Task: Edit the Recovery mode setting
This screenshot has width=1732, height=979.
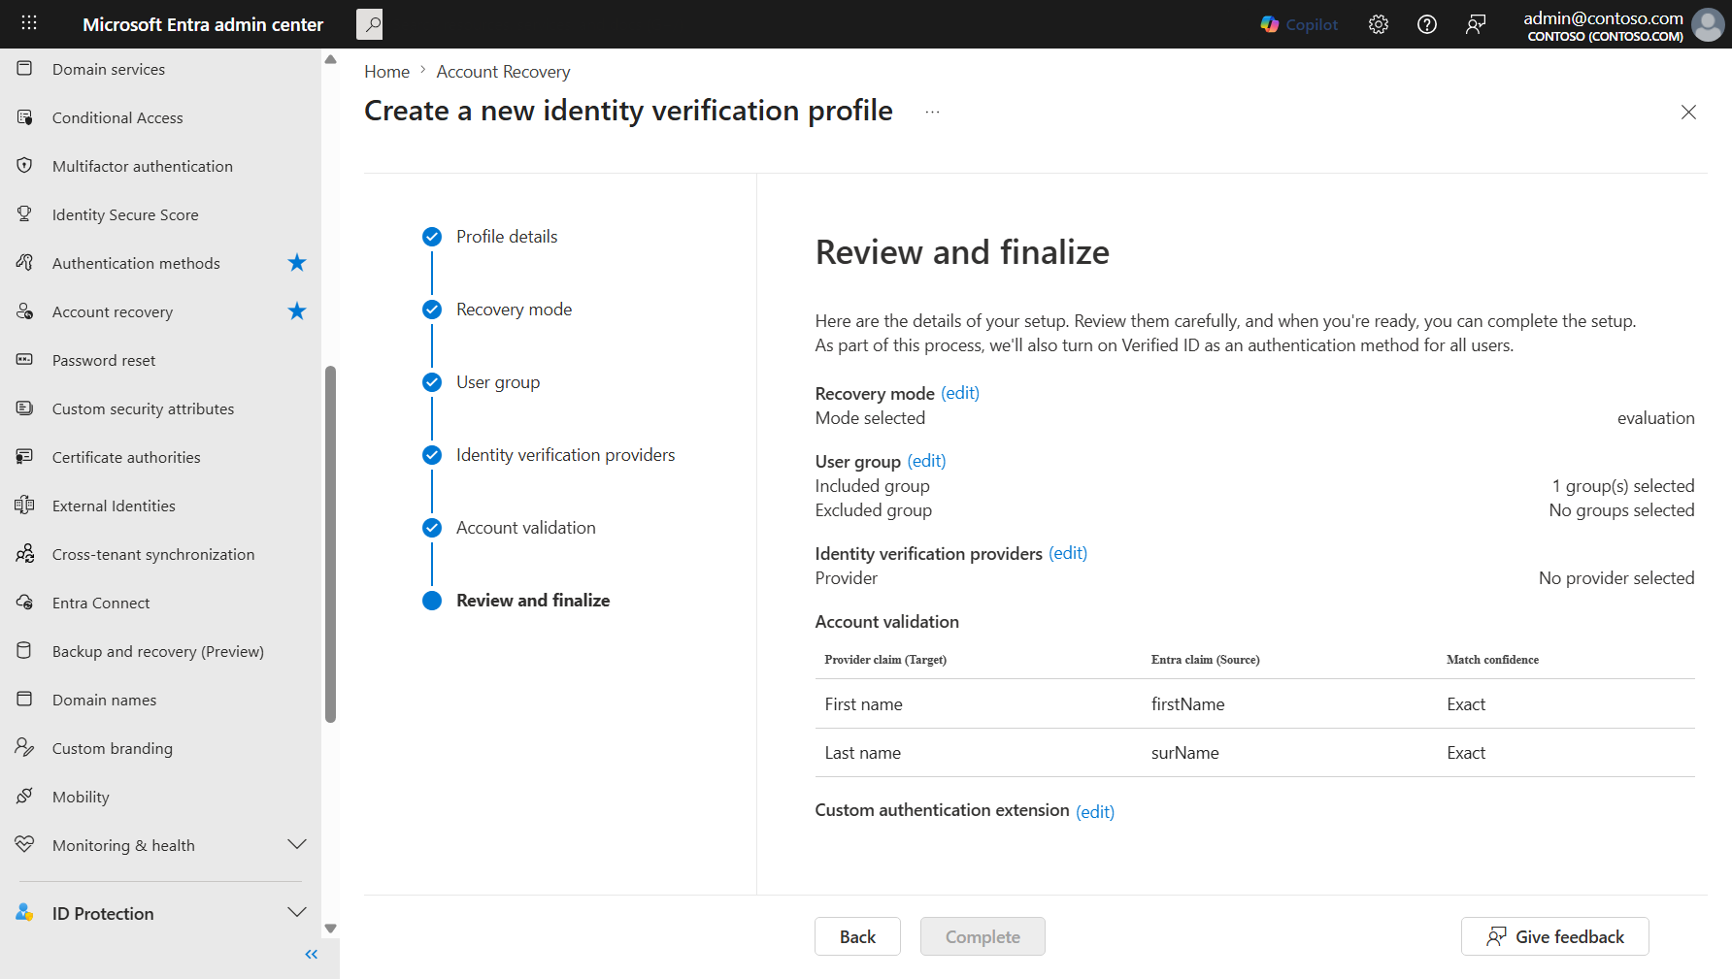Action: pos(960,393)
